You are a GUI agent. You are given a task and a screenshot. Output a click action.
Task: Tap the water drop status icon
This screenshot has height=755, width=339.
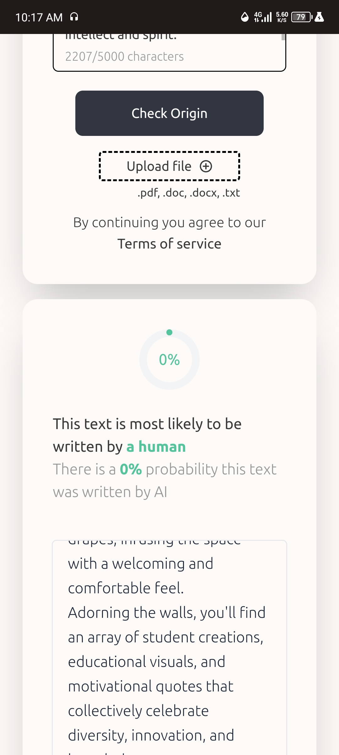[x=245, y=17]
